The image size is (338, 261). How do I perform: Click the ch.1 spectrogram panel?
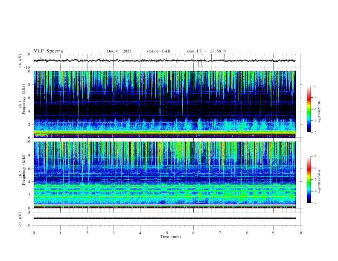point(165,104)
